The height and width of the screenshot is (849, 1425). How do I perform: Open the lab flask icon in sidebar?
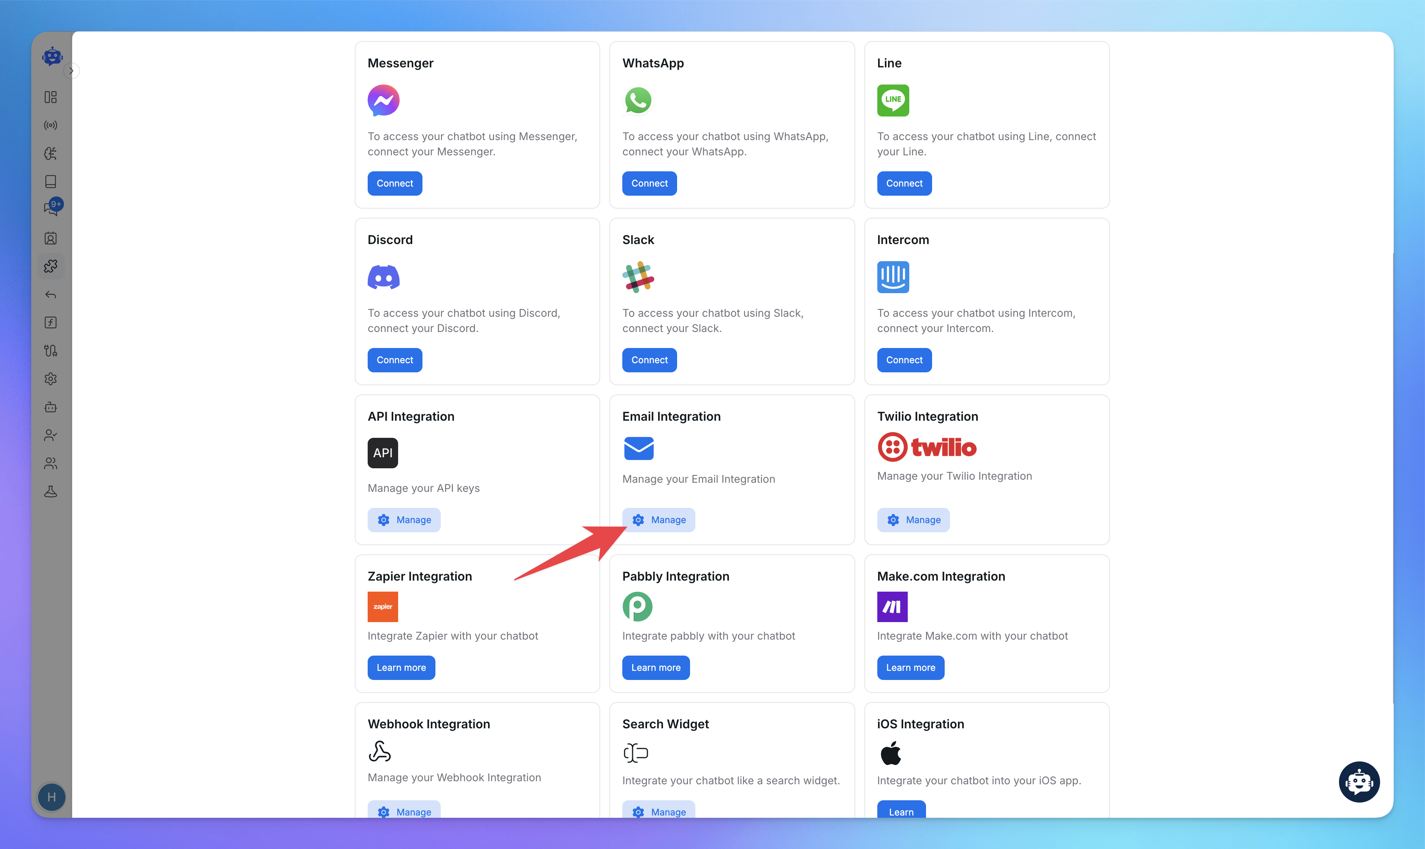[x=51, y=492]
